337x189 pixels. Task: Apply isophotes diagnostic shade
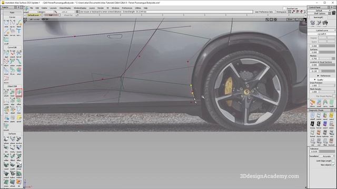tap(325, 133)
